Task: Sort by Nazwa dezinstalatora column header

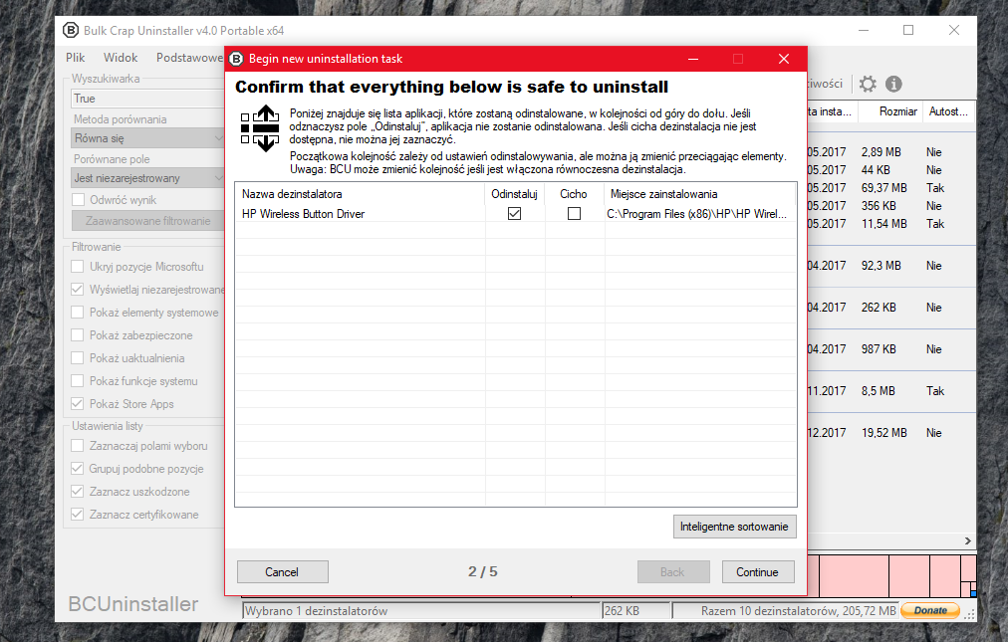Action: coord(360,194)
